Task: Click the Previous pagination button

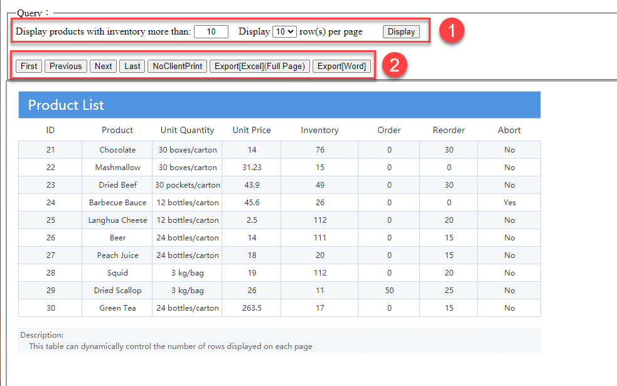Action: 65,65
